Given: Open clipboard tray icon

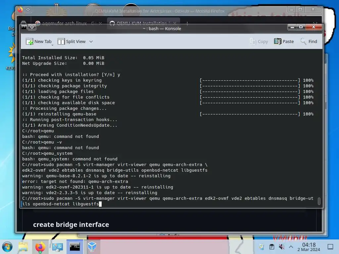Looking at the screenshot, I should [x=272, y=247].
